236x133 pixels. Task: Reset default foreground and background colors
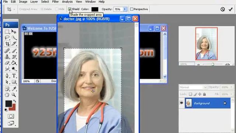(x=6, y=110)
